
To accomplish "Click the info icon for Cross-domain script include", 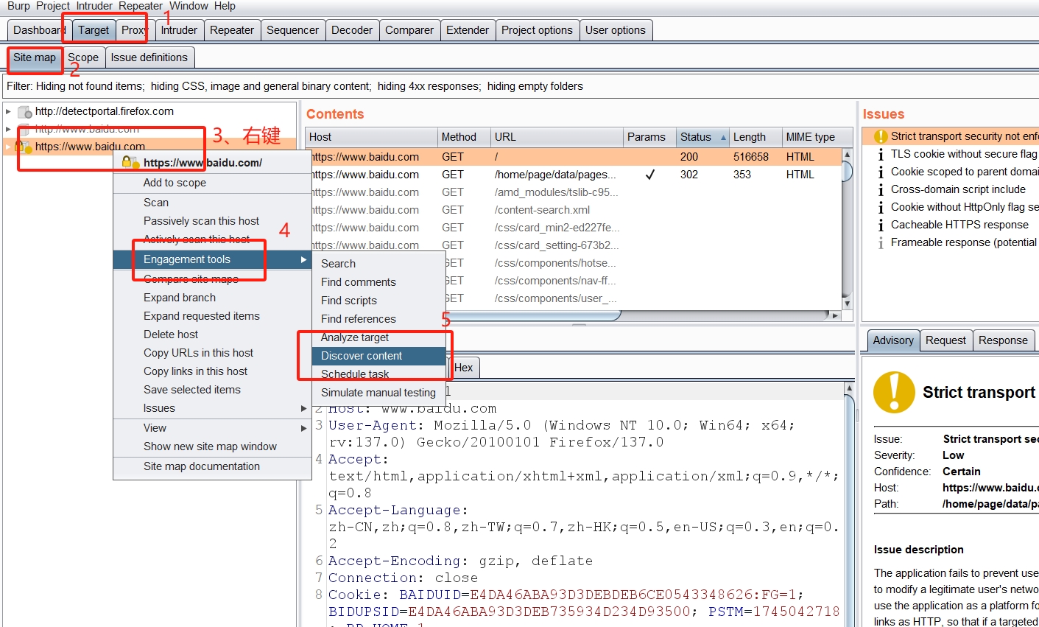I will (x=881, y=189).
